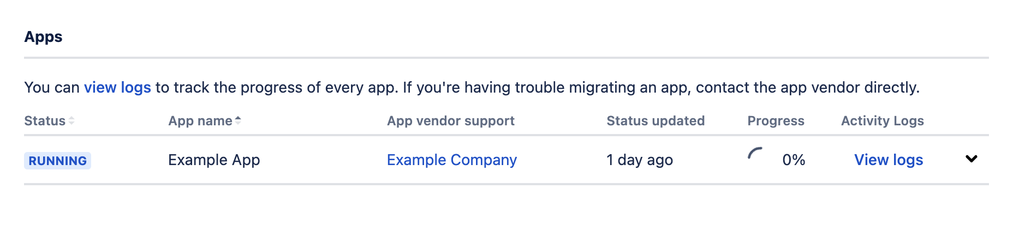Click the Activity Logs column header
The image size is (1025, 231).
882,121
